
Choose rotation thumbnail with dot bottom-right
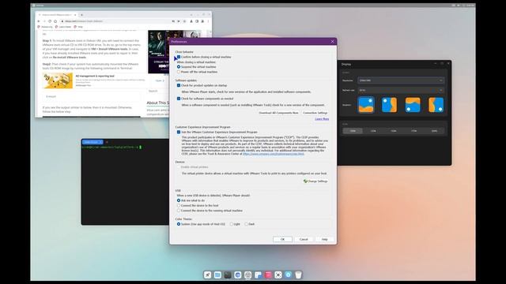436,105
